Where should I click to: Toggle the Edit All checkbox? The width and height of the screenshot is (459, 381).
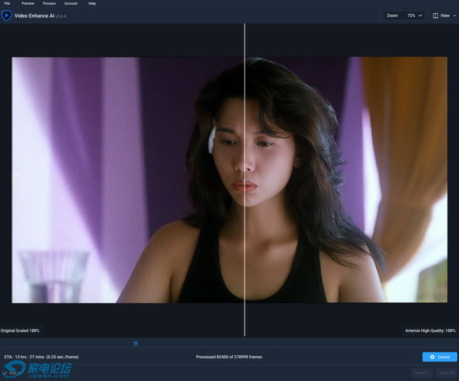[x=5, y=373]
